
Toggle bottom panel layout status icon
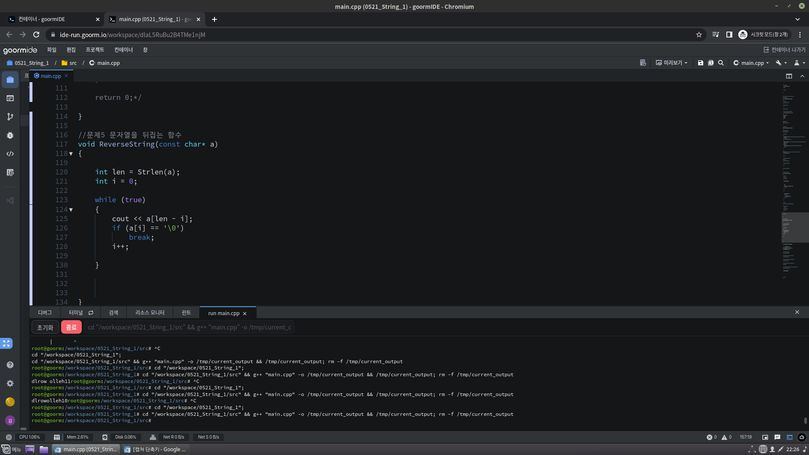[765, 437]
